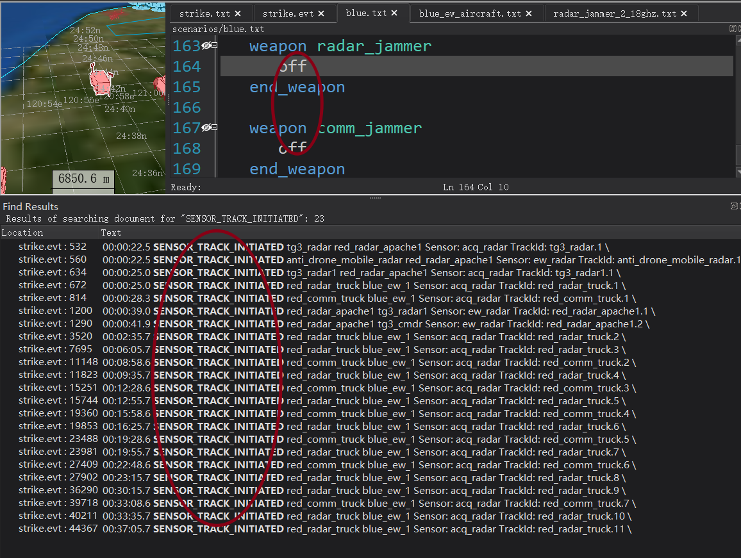Screen dimensions: 741x558
Task: Click the Text column header
Action: pos(111,233)
